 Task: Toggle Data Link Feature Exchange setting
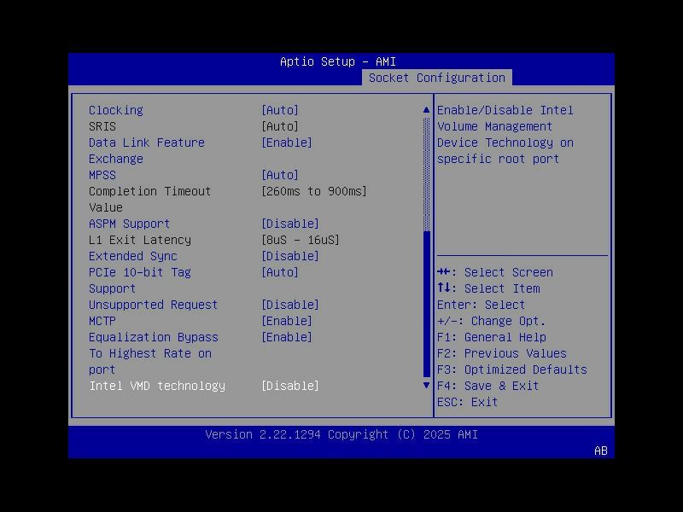pyautogui.click(x=288, y=142)
